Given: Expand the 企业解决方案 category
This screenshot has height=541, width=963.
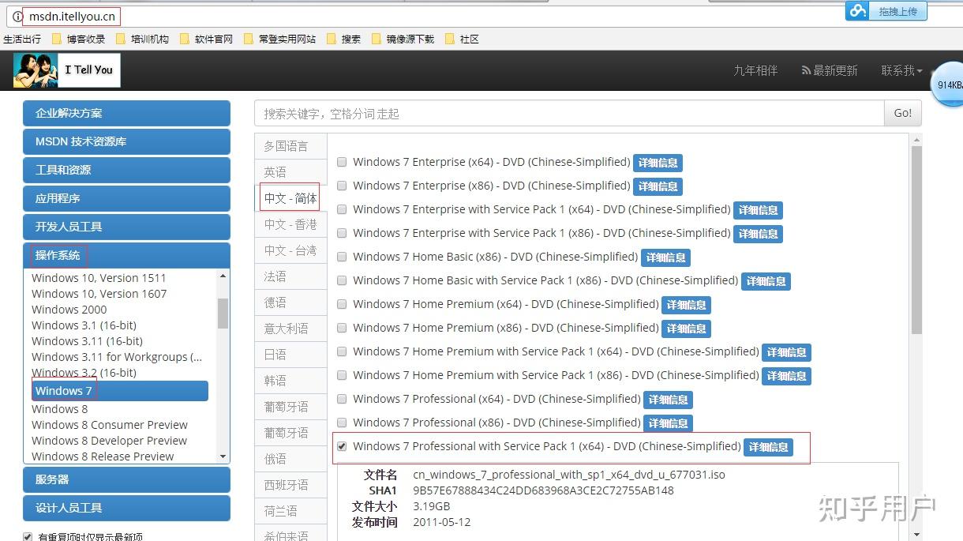Looking at the screenshot, I should [126, 113].
